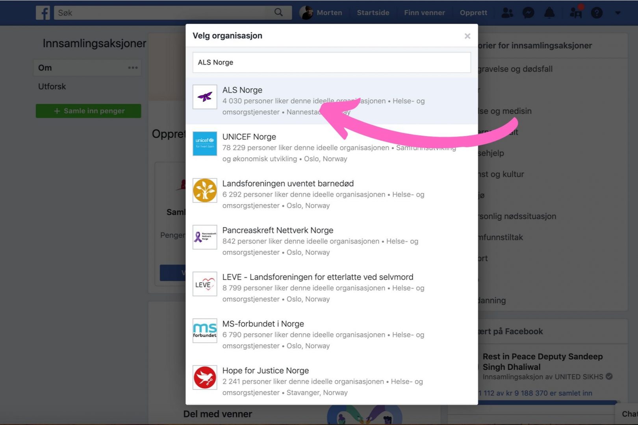Open the 'mfunnstiltak' category link

[x=501, y=237]
